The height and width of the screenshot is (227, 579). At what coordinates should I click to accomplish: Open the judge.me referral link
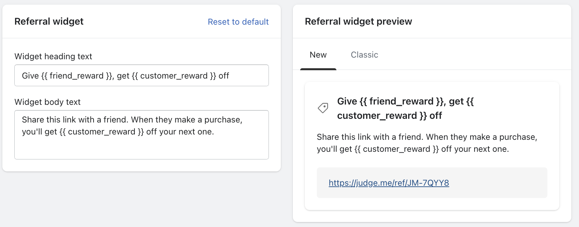[x=389, y=183]
